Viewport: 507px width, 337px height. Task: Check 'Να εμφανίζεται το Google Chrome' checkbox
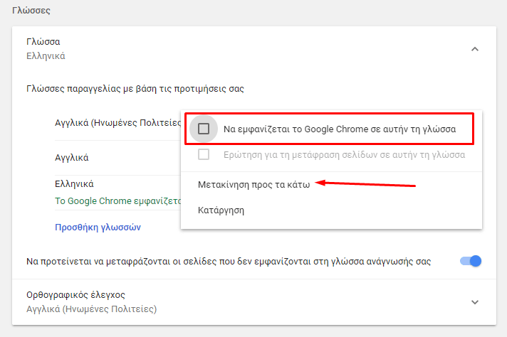click(204, 129)
